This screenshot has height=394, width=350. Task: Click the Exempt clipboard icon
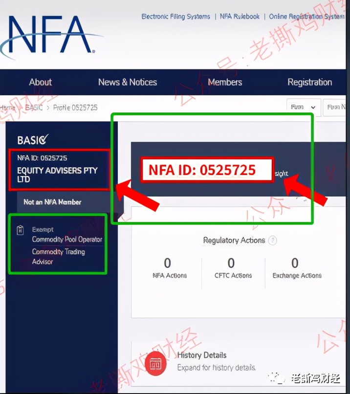[x=20, y=230]
